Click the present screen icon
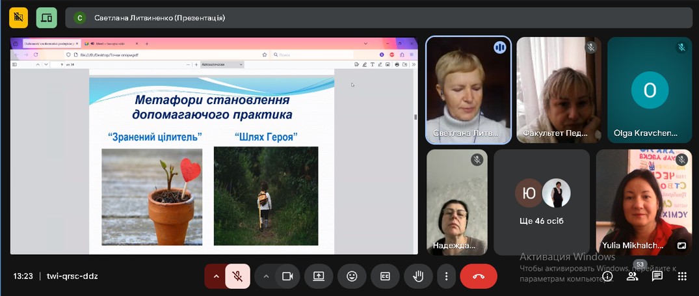Image resolution: width=699 pixels, height=296 pixels. click(319, 276)
